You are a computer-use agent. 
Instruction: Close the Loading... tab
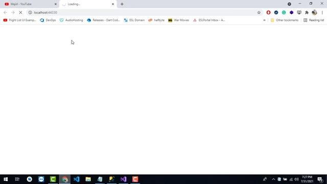click(x=113, y=4)
